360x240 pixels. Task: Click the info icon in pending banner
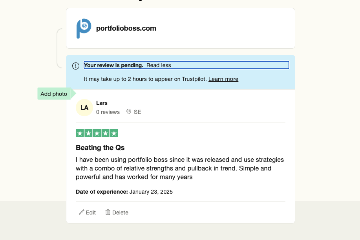pos(76,66)
